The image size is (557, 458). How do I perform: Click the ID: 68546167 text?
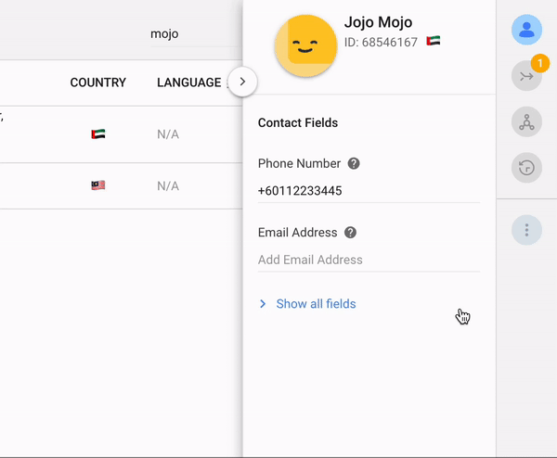tap(381, 43)
